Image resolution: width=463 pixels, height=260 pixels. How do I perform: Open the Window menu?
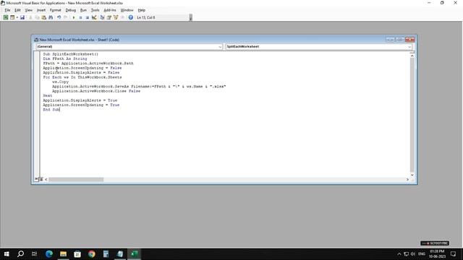point(127,10)
